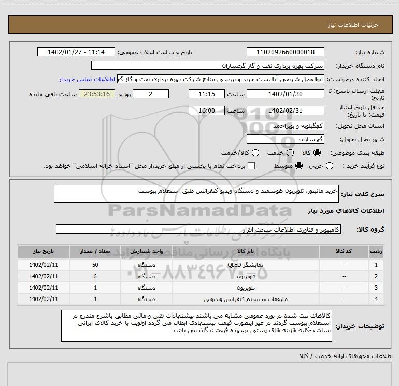Click the نام کالا column header

246,251
